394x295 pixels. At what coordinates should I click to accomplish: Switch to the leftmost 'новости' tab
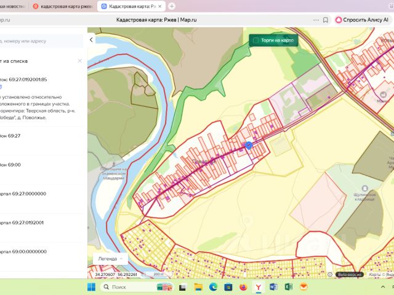(12, 7)
